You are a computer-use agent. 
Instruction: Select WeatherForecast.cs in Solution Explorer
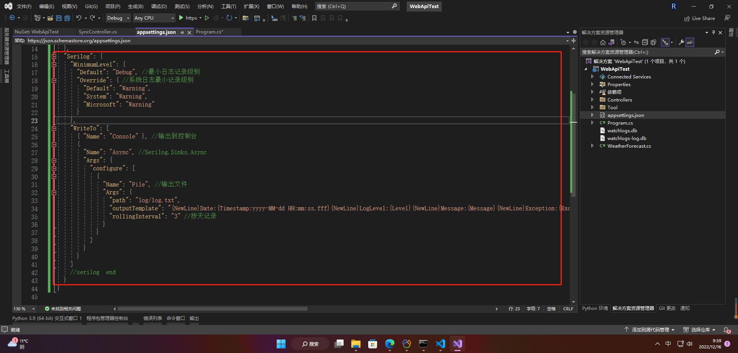(x=629, y=146)
